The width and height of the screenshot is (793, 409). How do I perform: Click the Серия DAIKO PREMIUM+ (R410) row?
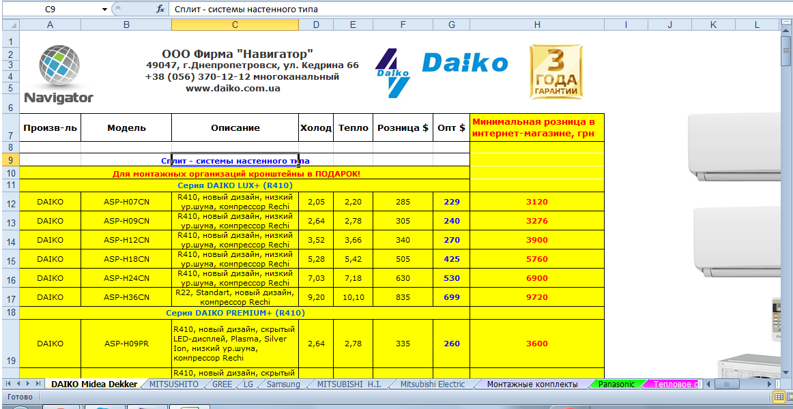245,313
